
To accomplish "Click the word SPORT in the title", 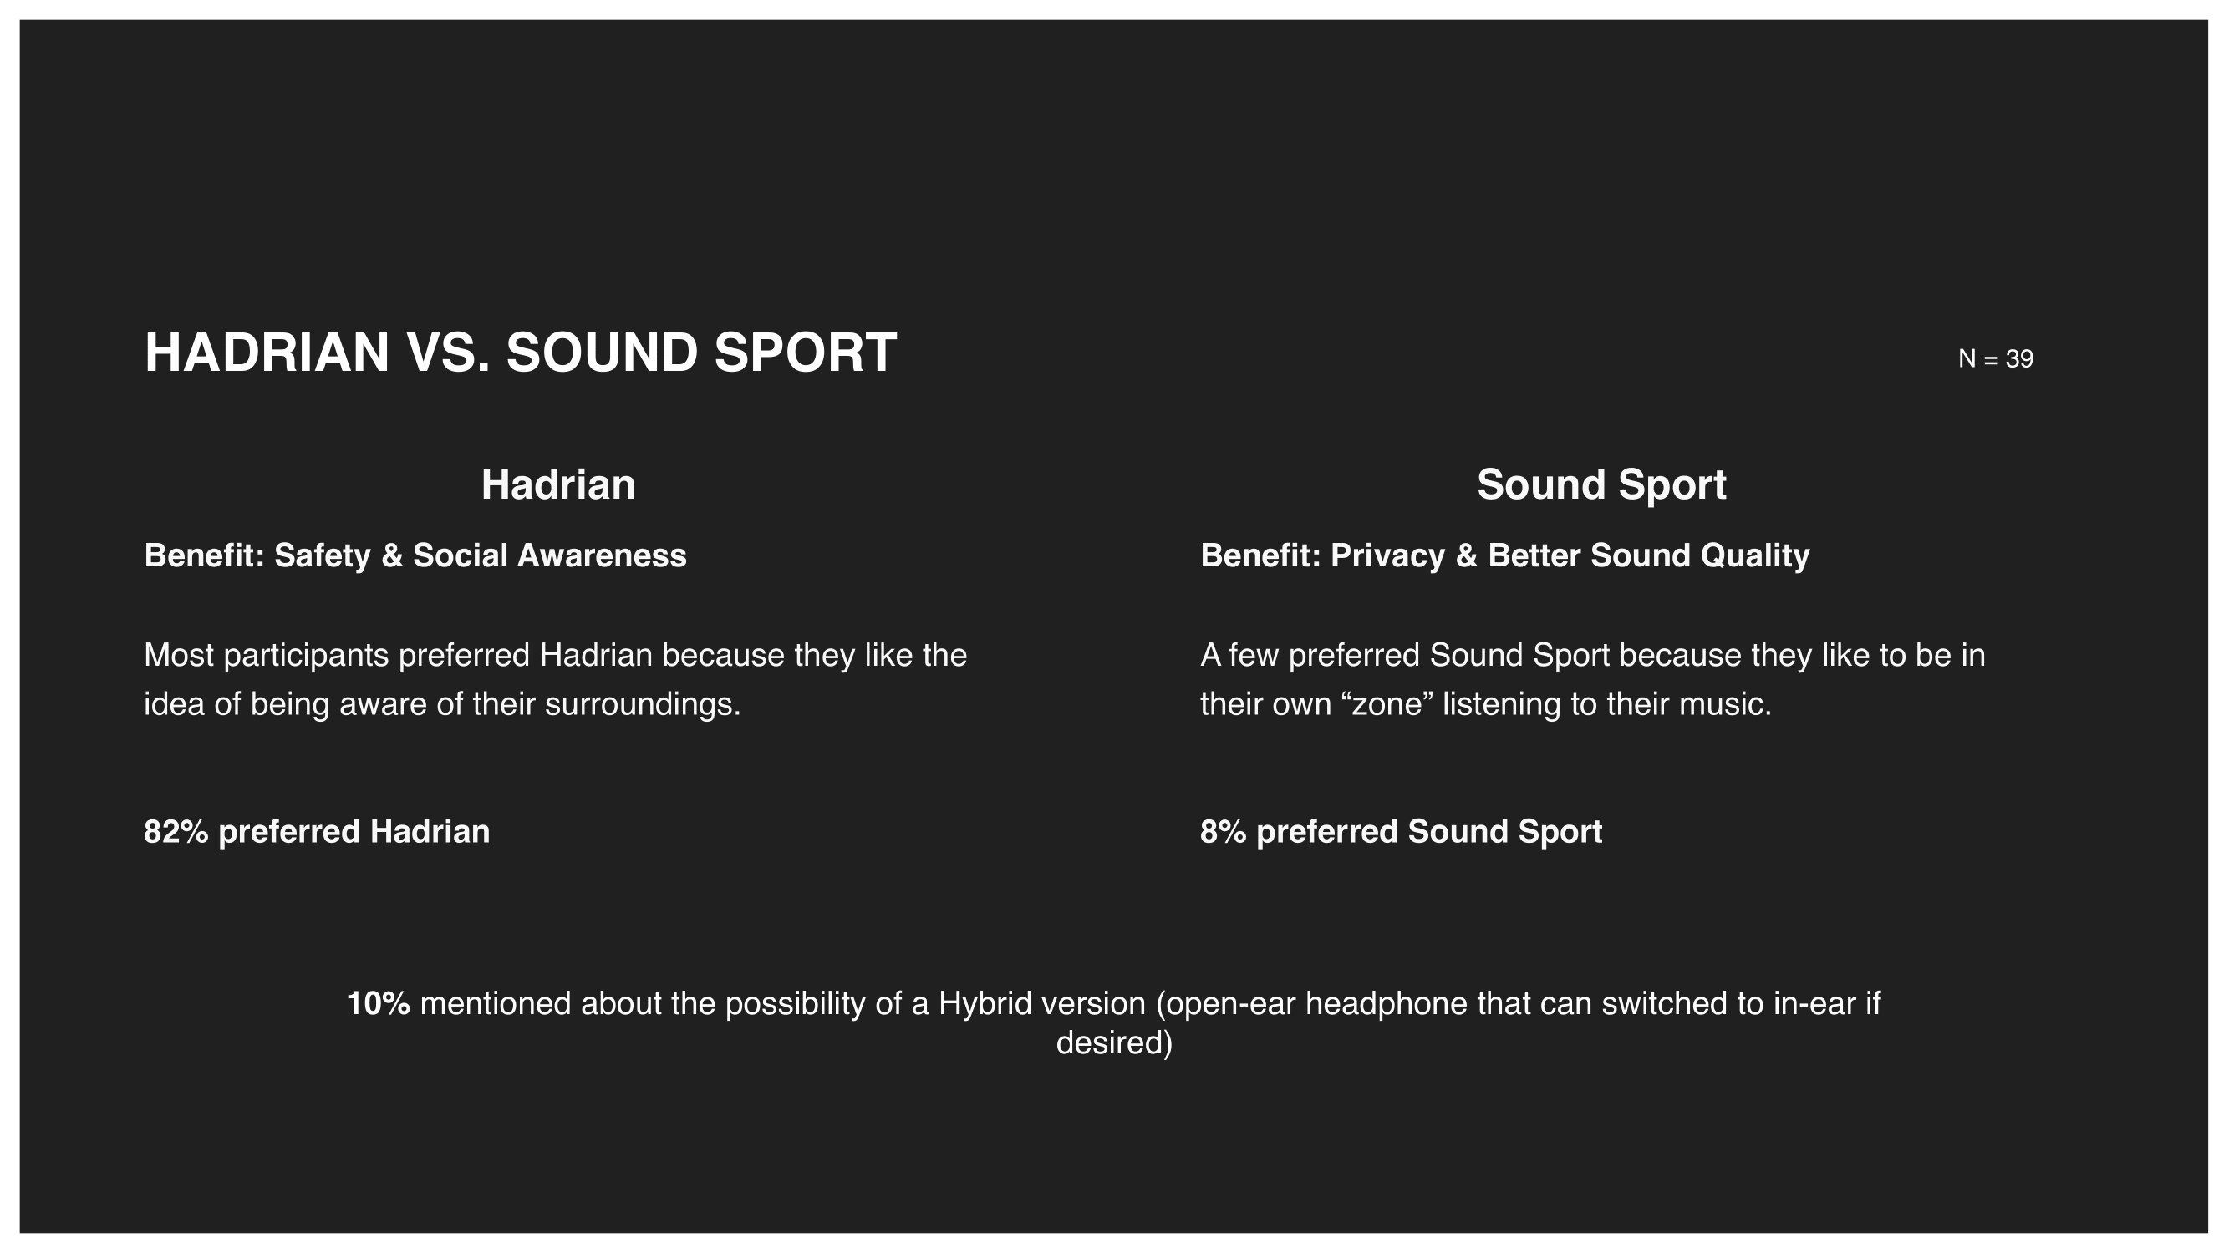I will [806, 353].
